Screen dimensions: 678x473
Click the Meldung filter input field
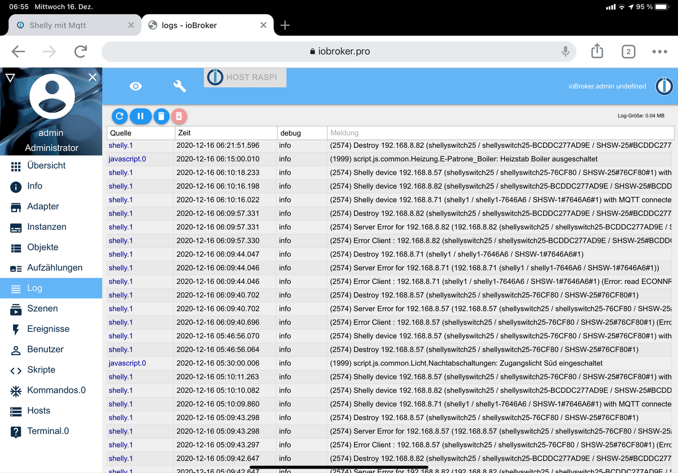coord(501,133)
